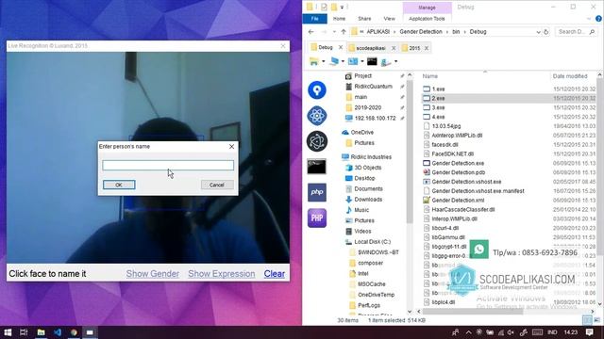Select the file facesdk.dll

pos(445,144)
